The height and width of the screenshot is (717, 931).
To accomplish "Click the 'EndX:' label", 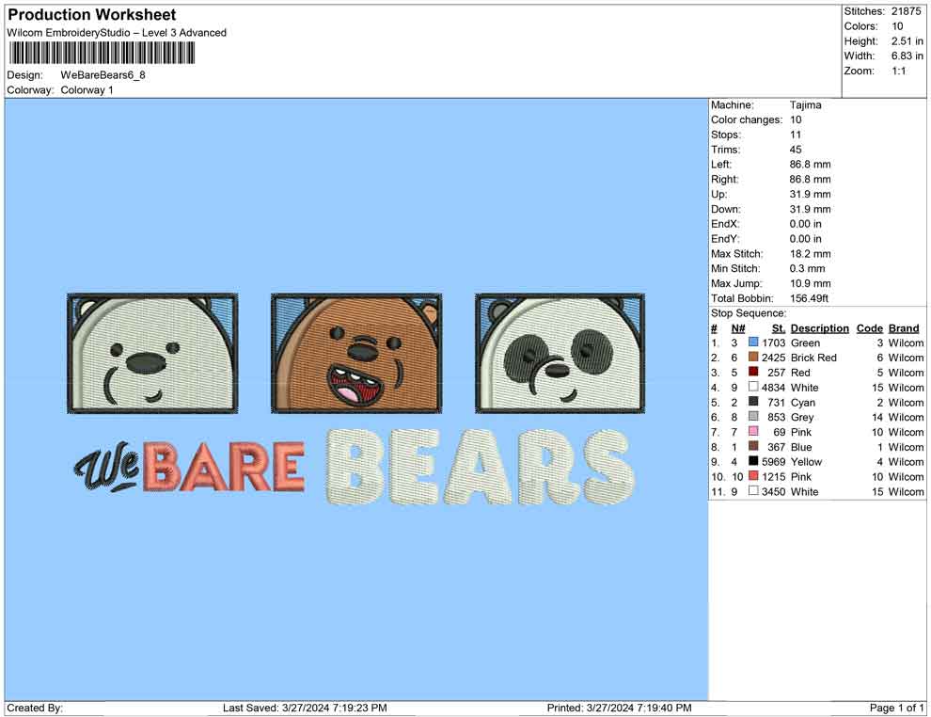I will coord(725,223).
